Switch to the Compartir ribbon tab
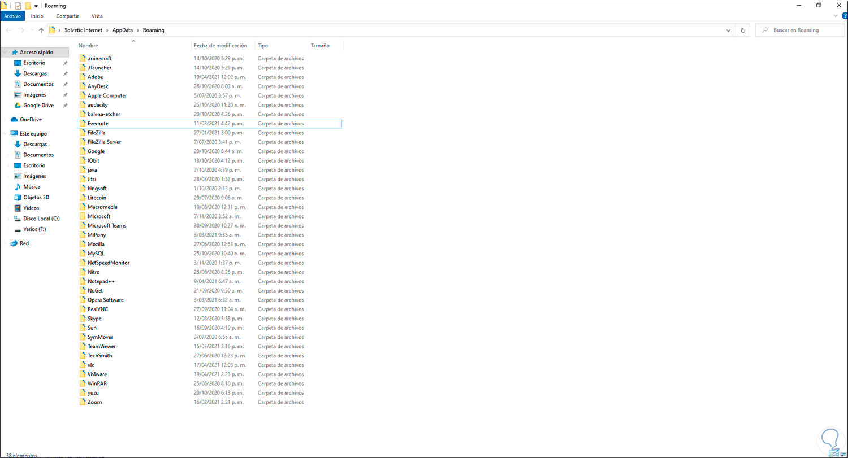Image resolution: width=848 pixels, height=458 pixels. pos(68,16)
